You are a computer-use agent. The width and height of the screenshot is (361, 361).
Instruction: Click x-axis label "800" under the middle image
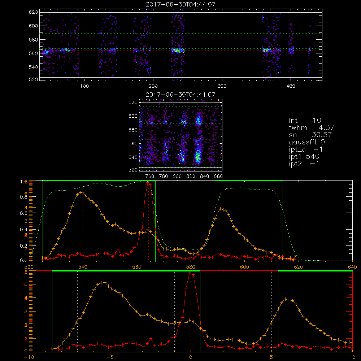click(177, 177)
